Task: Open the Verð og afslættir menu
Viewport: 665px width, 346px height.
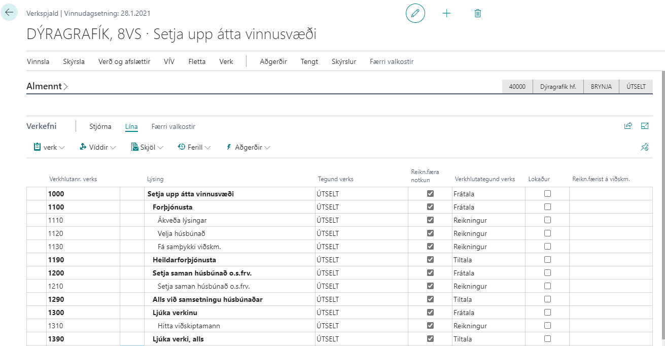Action: (124, 61)
